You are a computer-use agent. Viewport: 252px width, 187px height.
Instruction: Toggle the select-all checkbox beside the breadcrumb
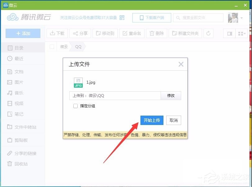52,46
